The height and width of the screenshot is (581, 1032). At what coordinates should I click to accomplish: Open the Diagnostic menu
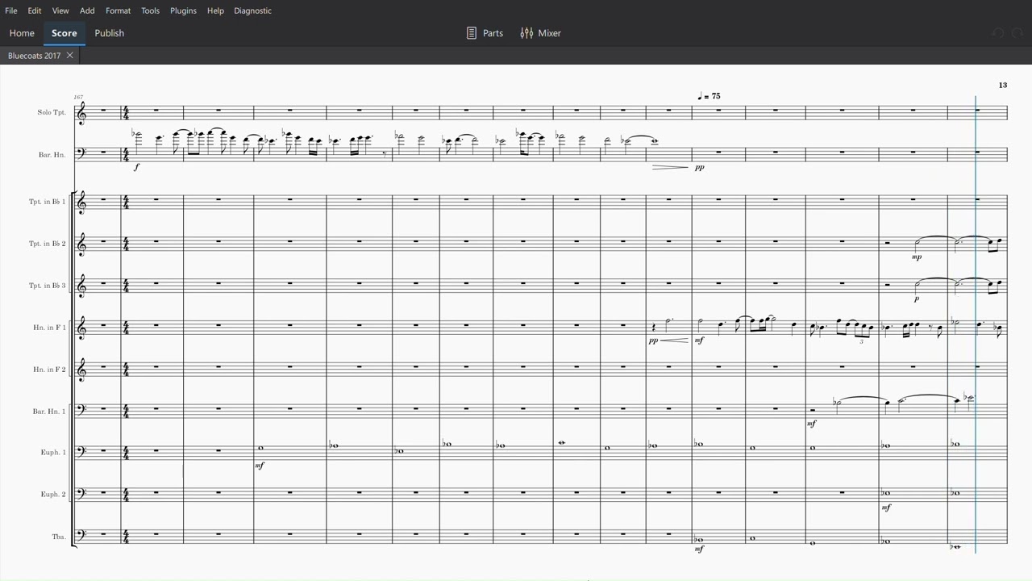(x=252, y=10)
